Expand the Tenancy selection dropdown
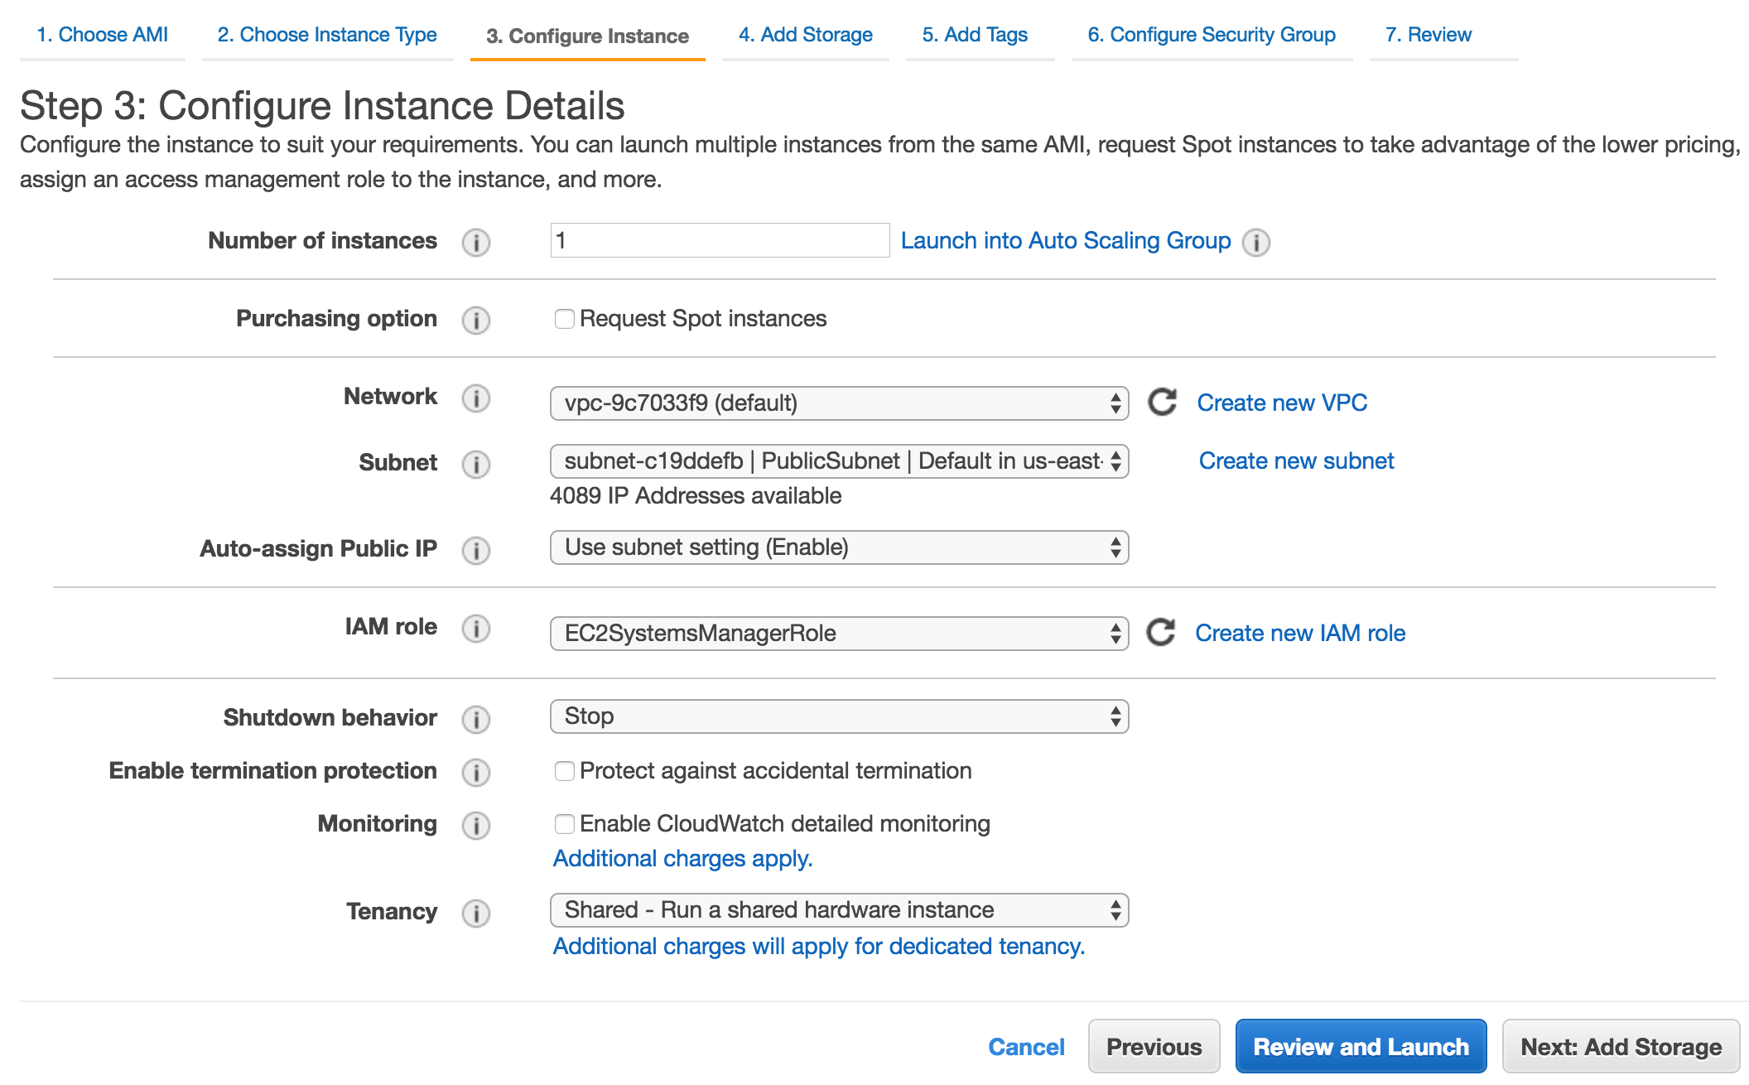 [838, 910]
